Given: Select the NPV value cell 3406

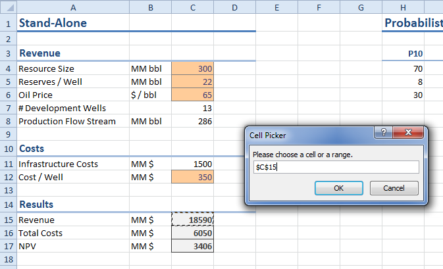Looking at the screenshot, I should click(x=192, y=246).
